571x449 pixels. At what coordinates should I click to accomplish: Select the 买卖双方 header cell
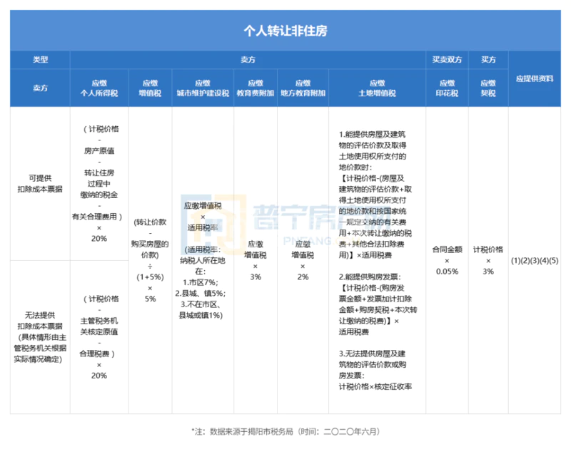pos(447,60)
